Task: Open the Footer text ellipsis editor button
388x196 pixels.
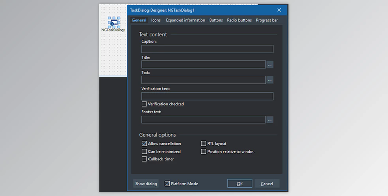Action: pos(270,120)
